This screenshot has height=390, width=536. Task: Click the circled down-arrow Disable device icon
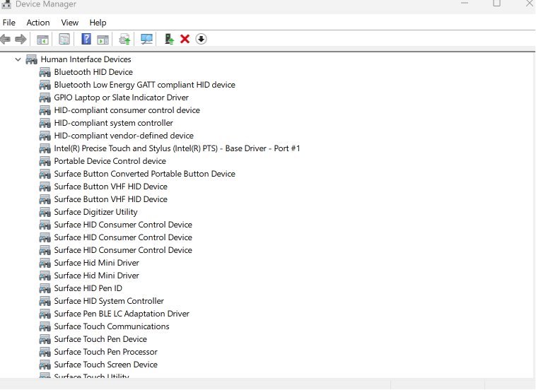coord(201,39)
